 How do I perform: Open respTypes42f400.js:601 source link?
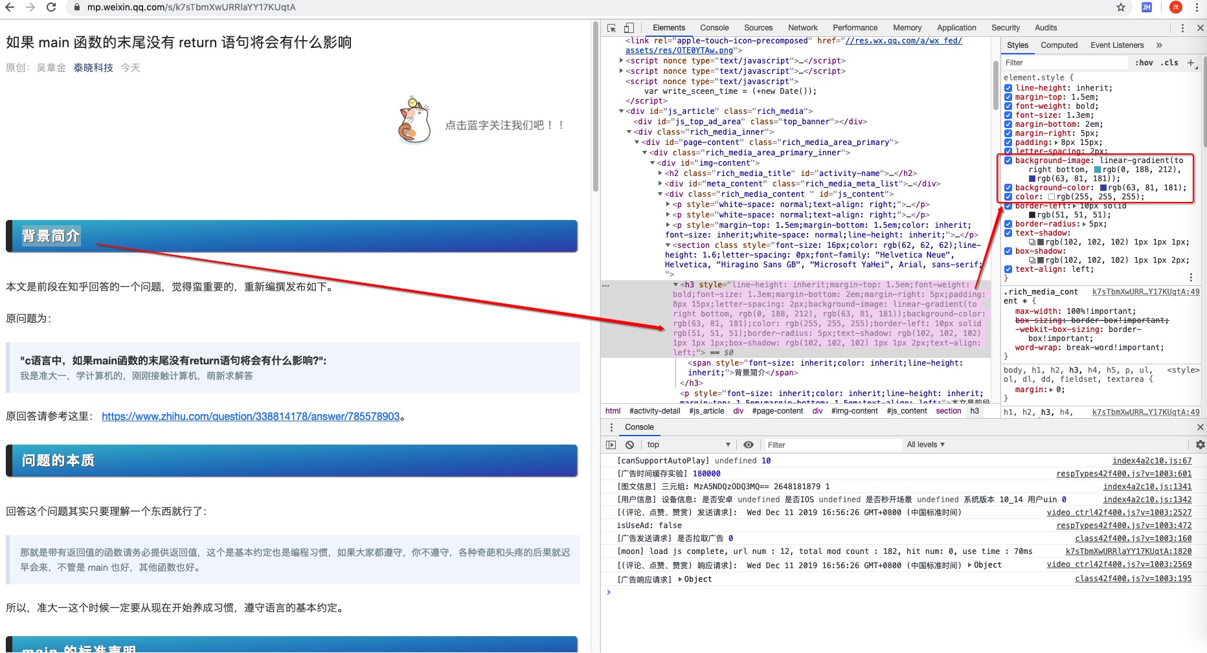tap(1124, 474)
